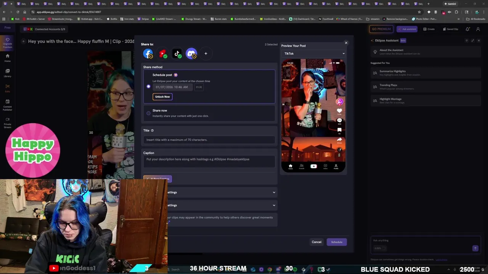
Task: Click the AI Post Caption button
Action: pyautogui.click(x=157, y=178)
